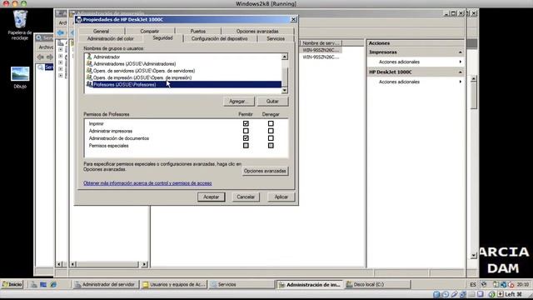
Task: Click Permitir checkbox for Permisos especiales
Action: point(246,145)
